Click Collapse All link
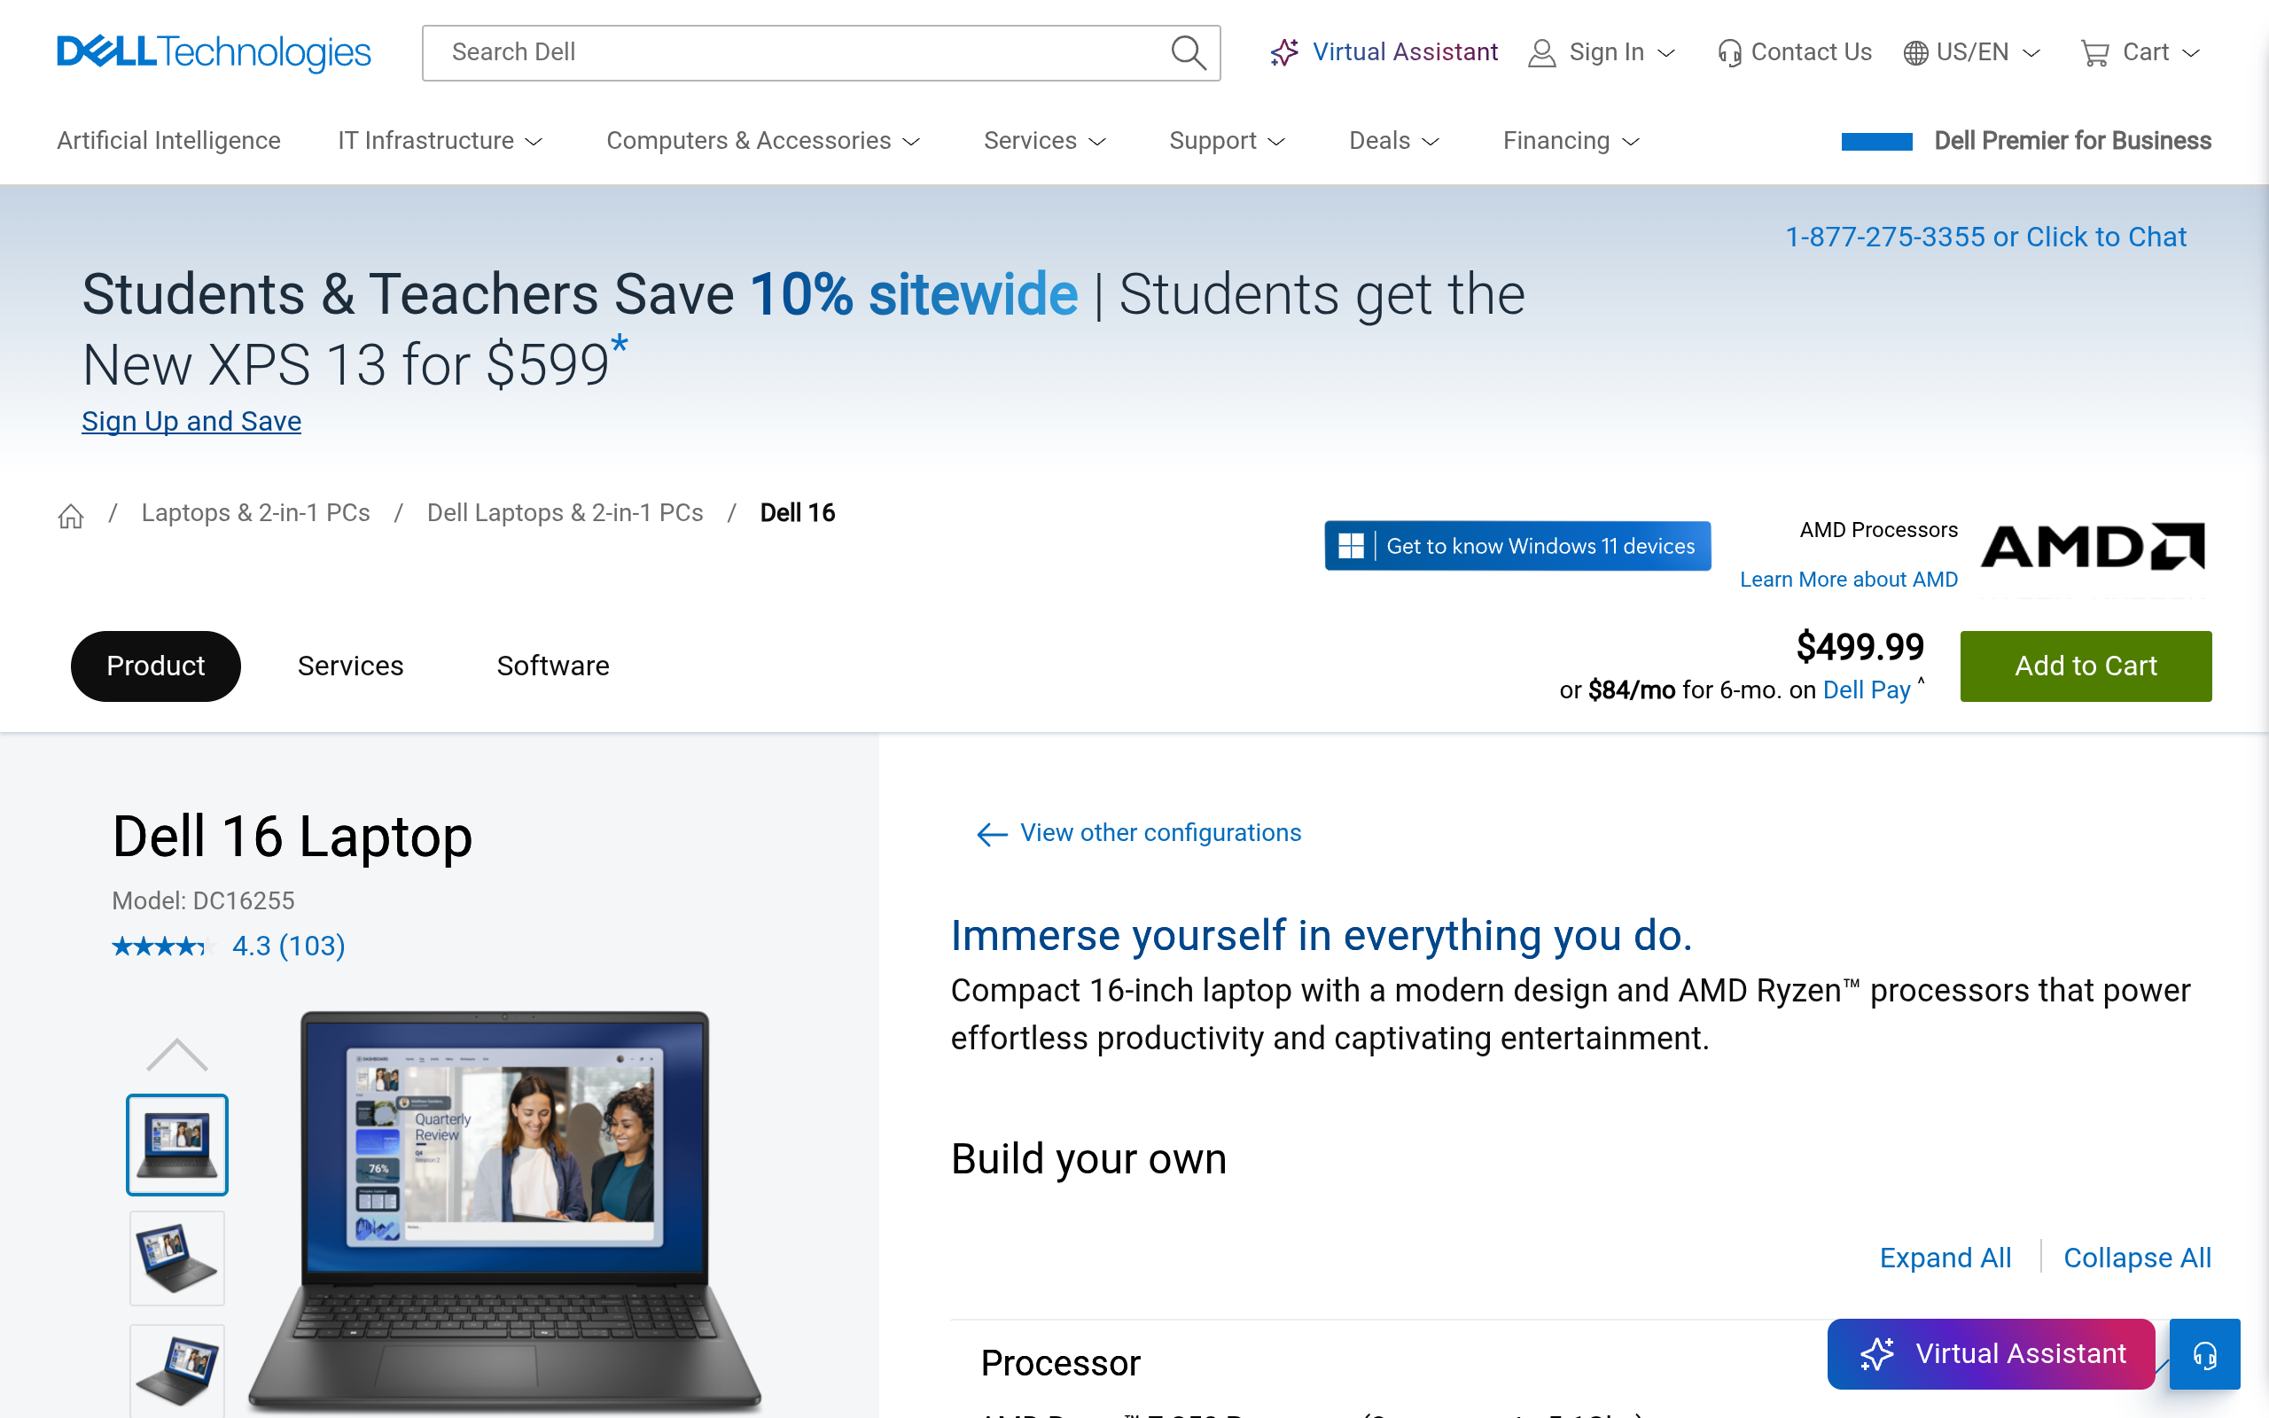2269x1418 pixels. tap(2137, 1258)
